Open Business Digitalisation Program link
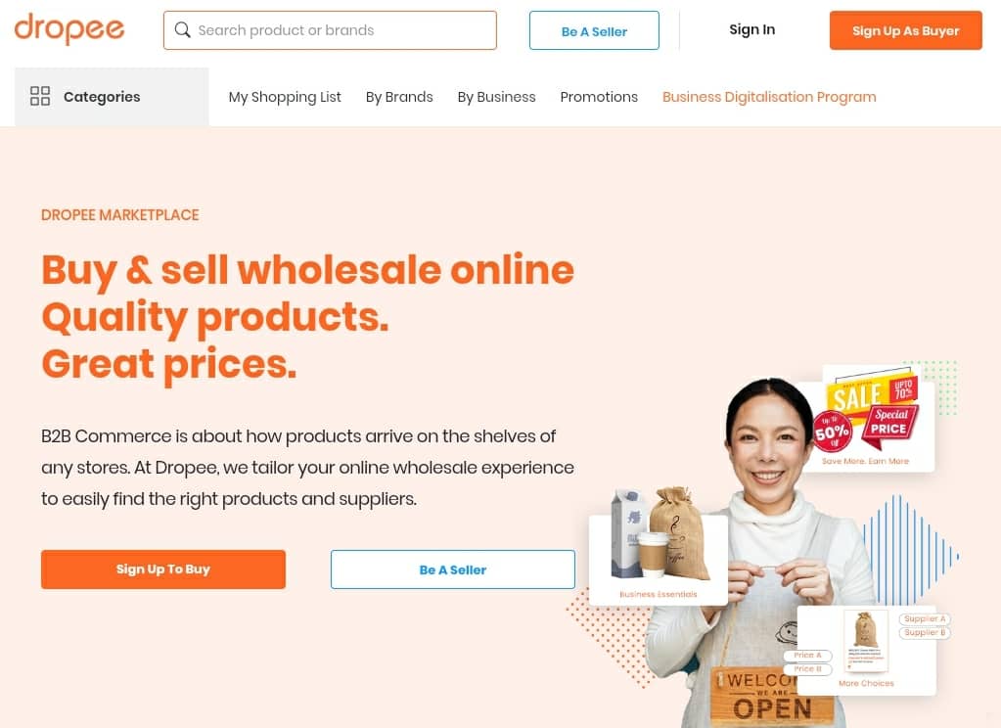 click(x=769, y=97)
